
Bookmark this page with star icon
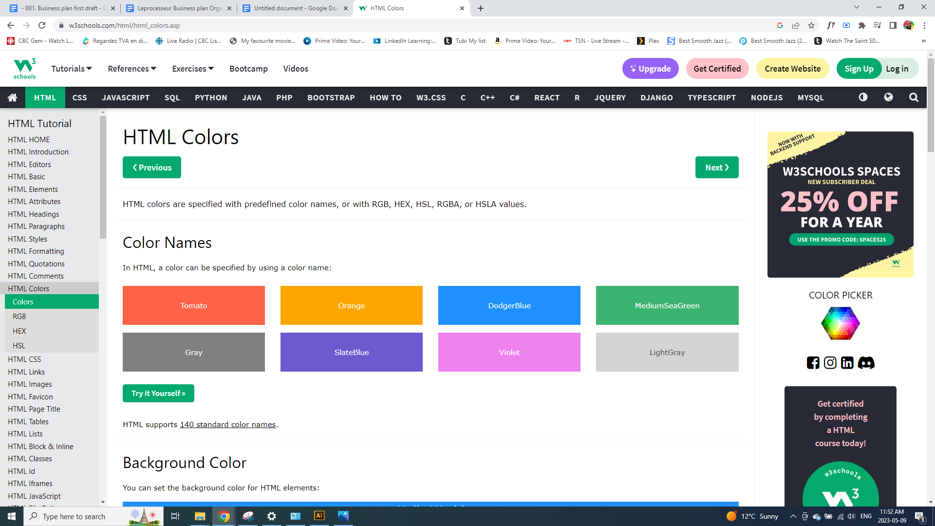811,25
